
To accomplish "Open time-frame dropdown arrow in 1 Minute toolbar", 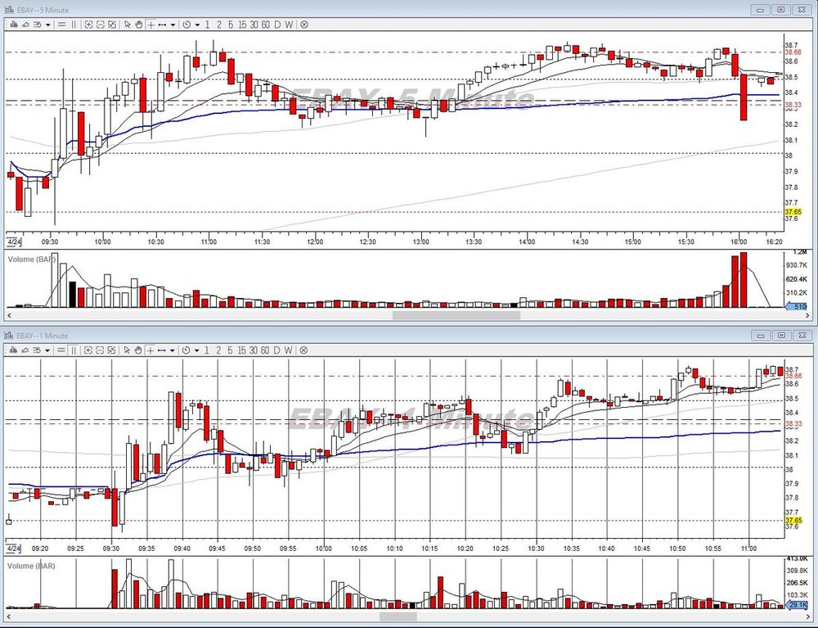I will point(197,350).
